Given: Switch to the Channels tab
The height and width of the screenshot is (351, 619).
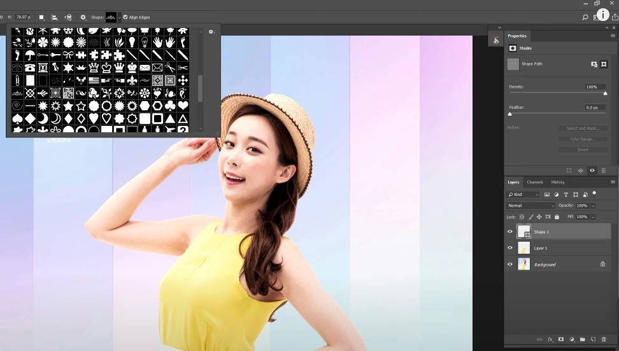Looking at the screenshot, I should click(535, 182).
